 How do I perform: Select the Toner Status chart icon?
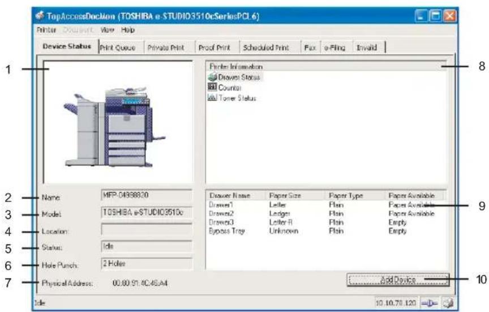pyautogui.click(x=212, y=97)
